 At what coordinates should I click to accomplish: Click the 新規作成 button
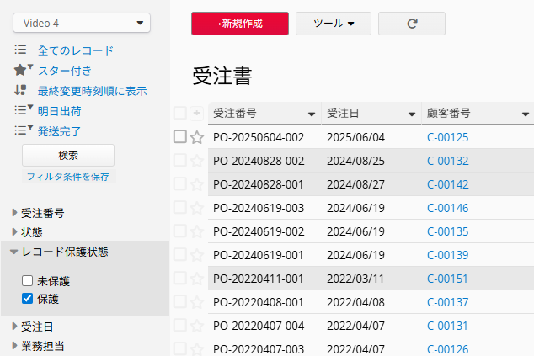tap(240, 24)
